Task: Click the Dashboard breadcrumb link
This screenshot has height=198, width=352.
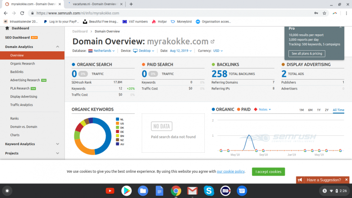Action: coord(80,32)
